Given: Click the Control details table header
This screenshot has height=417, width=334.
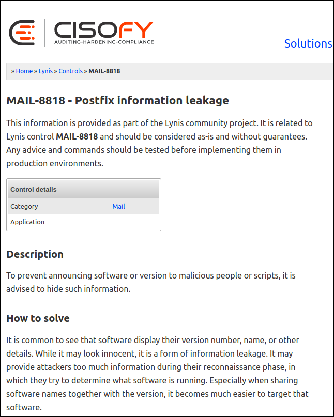Looking at the screenshot, I should [x=34, y=189].
